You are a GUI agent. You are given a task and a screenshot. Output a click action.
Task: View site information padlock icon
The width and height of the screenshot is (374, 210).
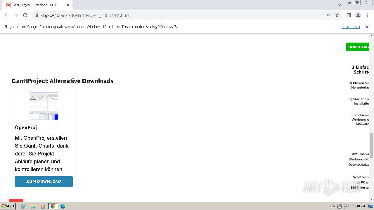tap(37, 15)
